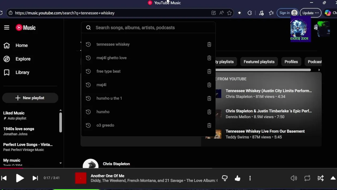Open the Library section
Image resolution: width=337 pixels, height=190 pixels.
pos(16,72)
